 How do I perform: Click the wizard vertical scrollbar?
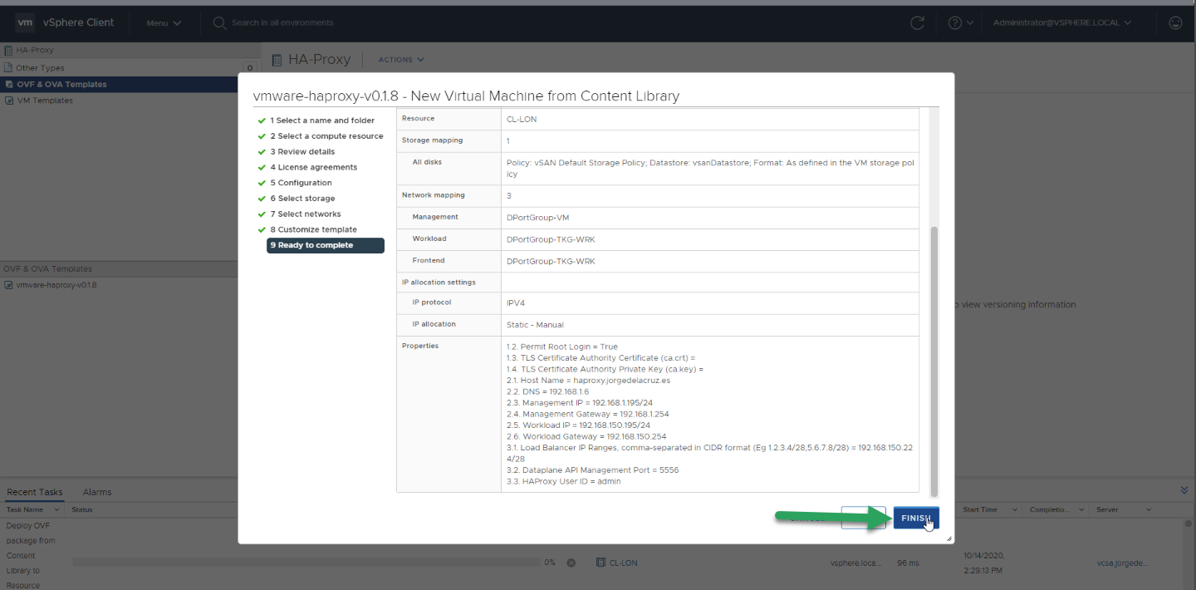pos(934,361)
